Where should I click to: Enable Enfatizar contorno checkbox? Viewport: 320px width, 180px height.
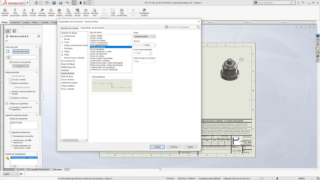pyautogui.click(x=10, y=98)
